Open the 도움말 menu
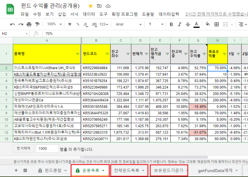The image size is (248, 177). tap(148, 14)
